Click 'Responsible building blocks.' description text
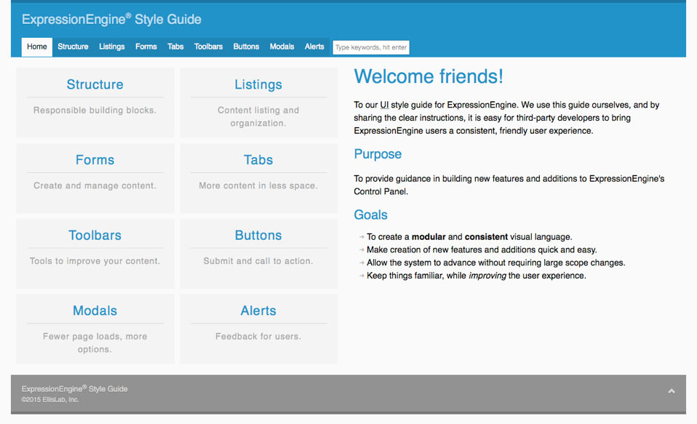697x424 pixels. click(x=95, y=111)
